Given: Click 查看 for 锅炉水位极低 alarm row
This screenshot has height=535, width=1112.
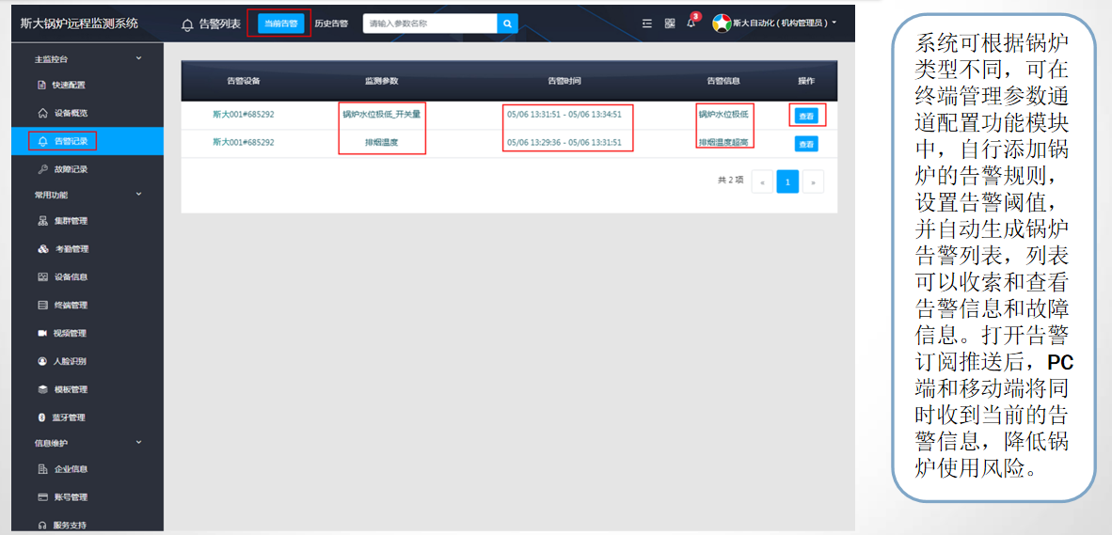Looking at the screenshot, I should coord(806,116).
